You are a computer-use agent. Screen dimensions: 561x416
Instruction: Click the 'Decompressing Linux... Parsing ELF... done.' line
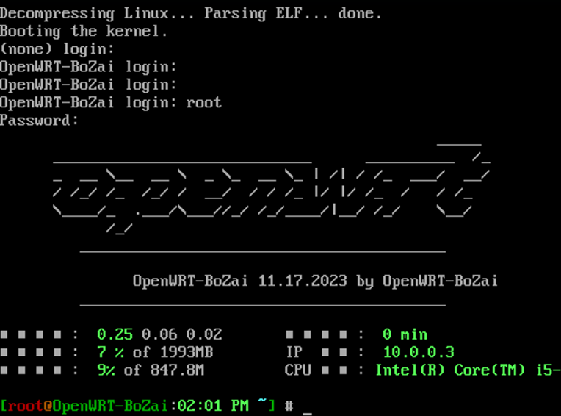tap(191, 14)
